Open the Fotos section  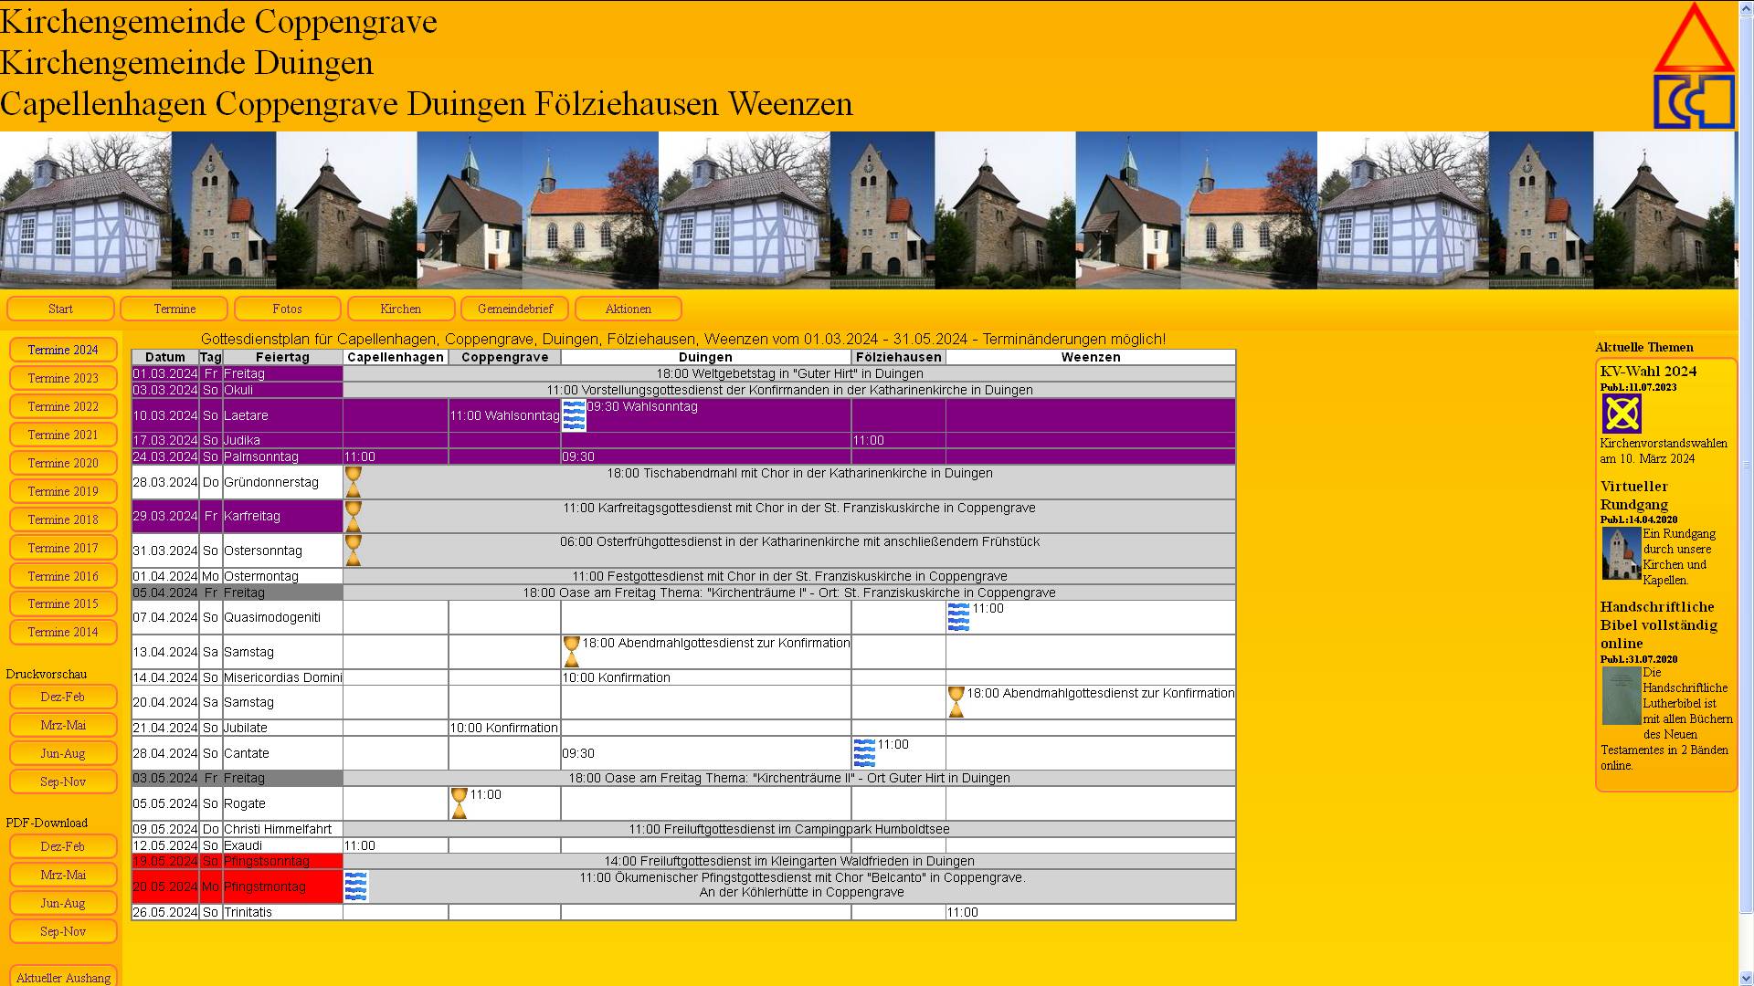pos(287,309)
